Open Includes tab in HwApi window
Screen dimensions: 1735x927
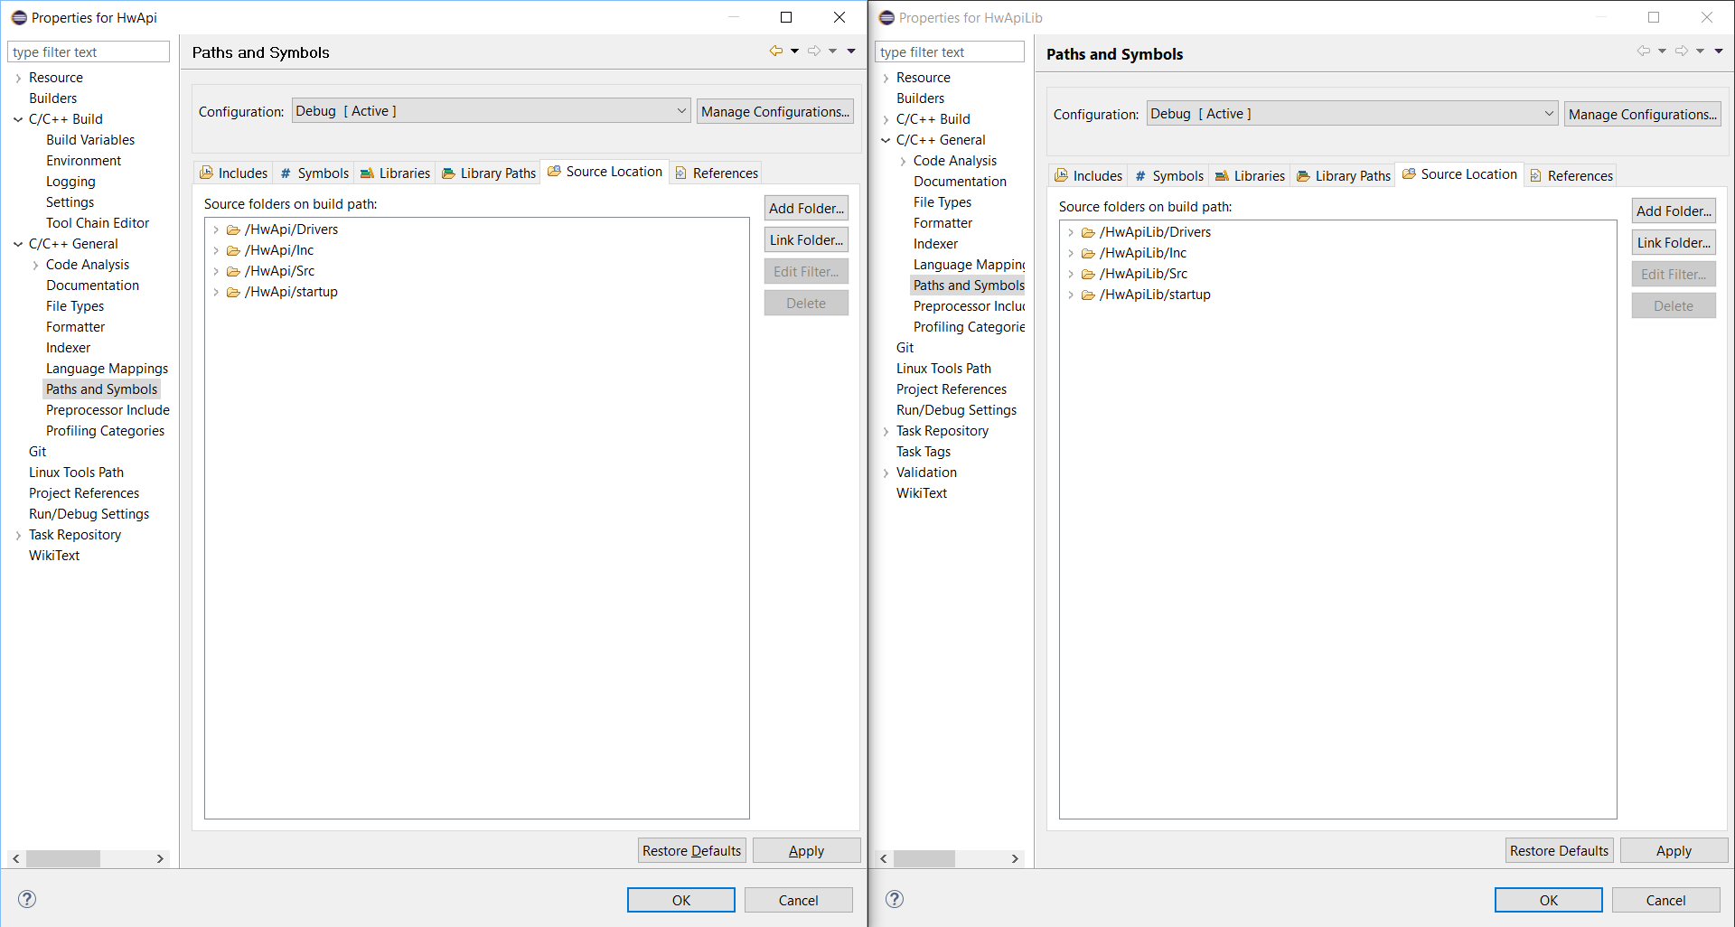point(234,173)
